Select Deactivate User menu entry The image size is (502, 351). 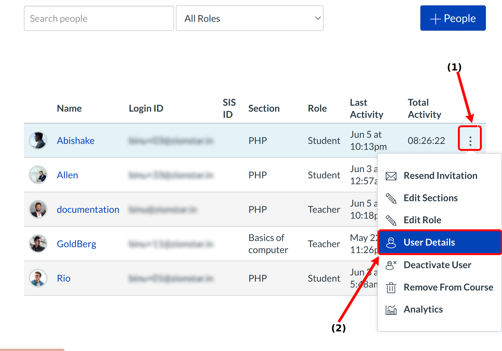tap(437, 265)
